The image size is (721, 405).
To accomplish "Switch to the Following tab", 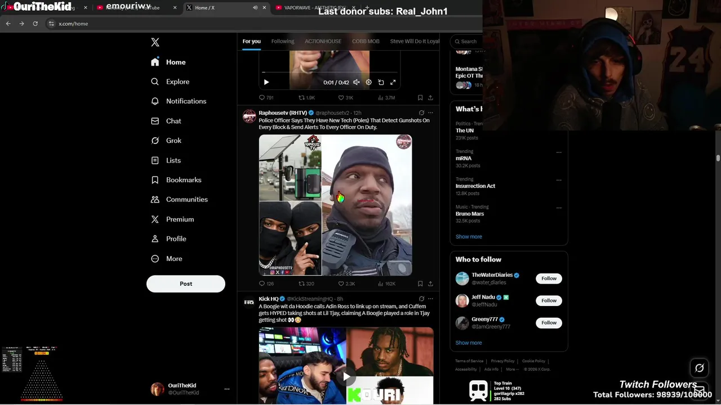I will [283, 41].
